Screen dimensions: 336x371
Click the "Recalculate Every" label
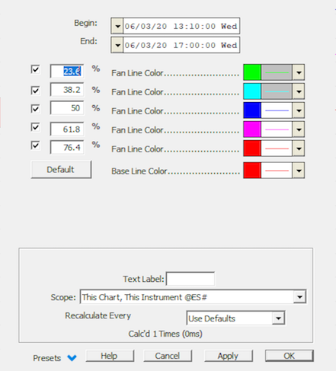click(98, 315)
